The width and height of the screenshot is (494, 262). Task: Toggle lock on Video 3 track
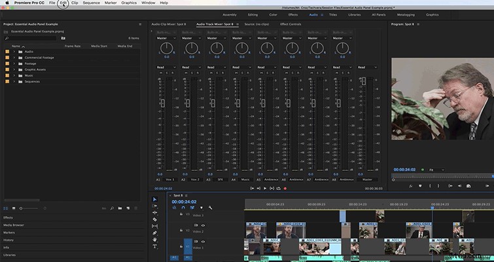point(181,214)
